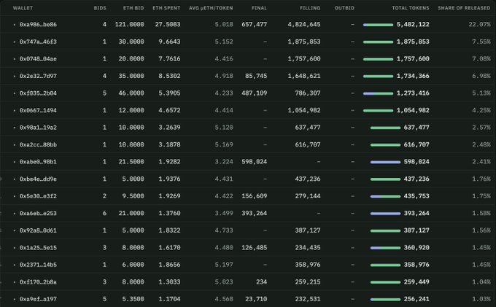This screenshot has height=307, width=496.
Task: Click the split bar for 1,273,416 total
Action: click(378, 93)
